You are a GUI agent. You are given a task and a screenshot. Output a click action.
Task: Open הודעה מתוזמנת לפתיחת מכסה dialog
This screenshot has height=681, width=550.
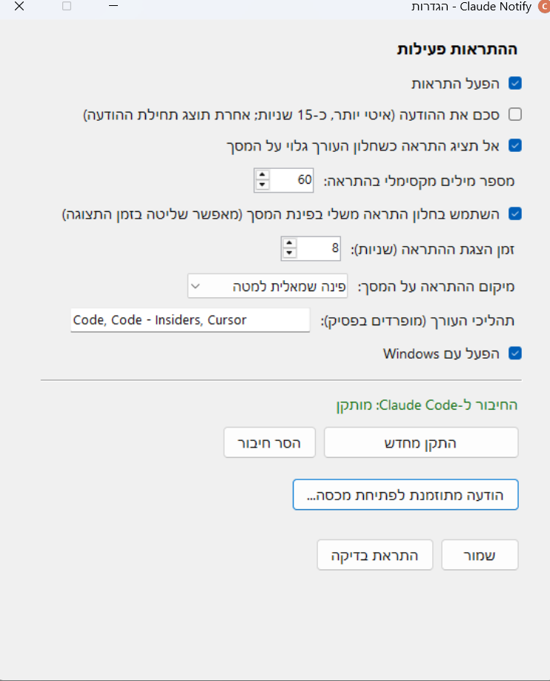405,495
